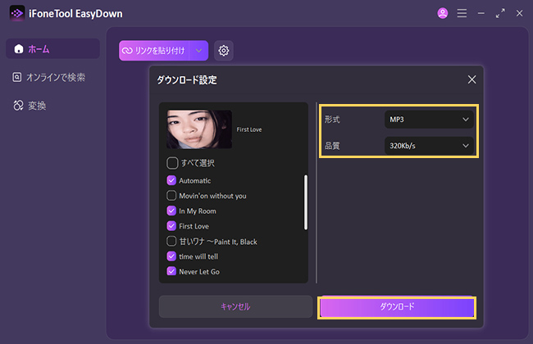The width and height of the screenshot is (533, 344).
Task: Open the 品質 320Kb/s dropdown
Action: pos(429,146)
